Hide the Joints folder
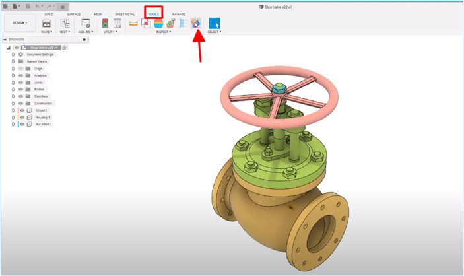This screenshot has width=464, height=276. click(x=20, y=83)
